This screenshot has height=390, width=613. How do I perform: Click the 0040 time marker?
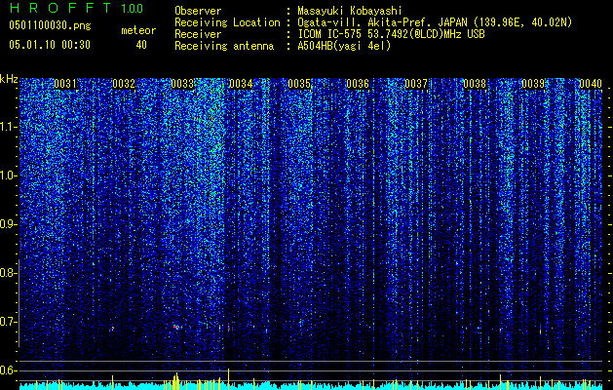click(x=591, y=84)
